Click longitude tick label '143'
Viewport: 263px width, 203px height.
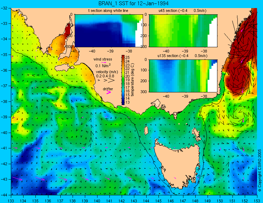point(134,201)
